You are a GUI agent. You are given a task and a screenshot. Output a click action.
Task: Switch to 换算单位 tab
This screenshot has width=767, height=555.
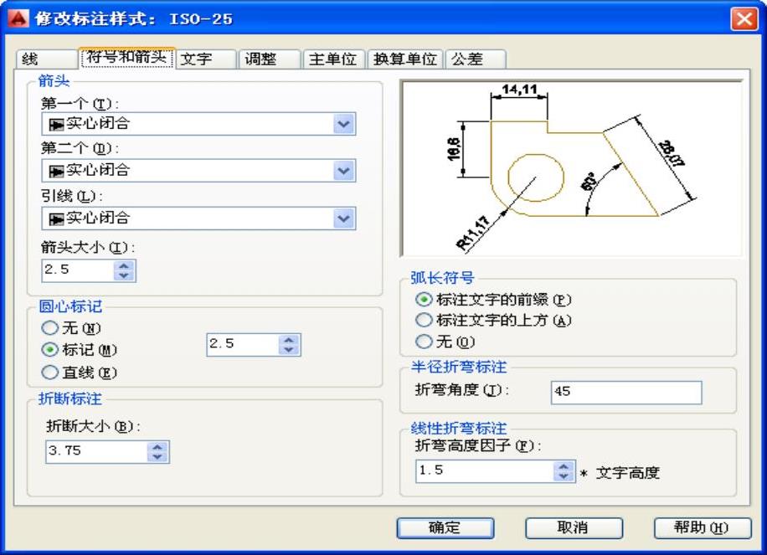coord(405,59)
